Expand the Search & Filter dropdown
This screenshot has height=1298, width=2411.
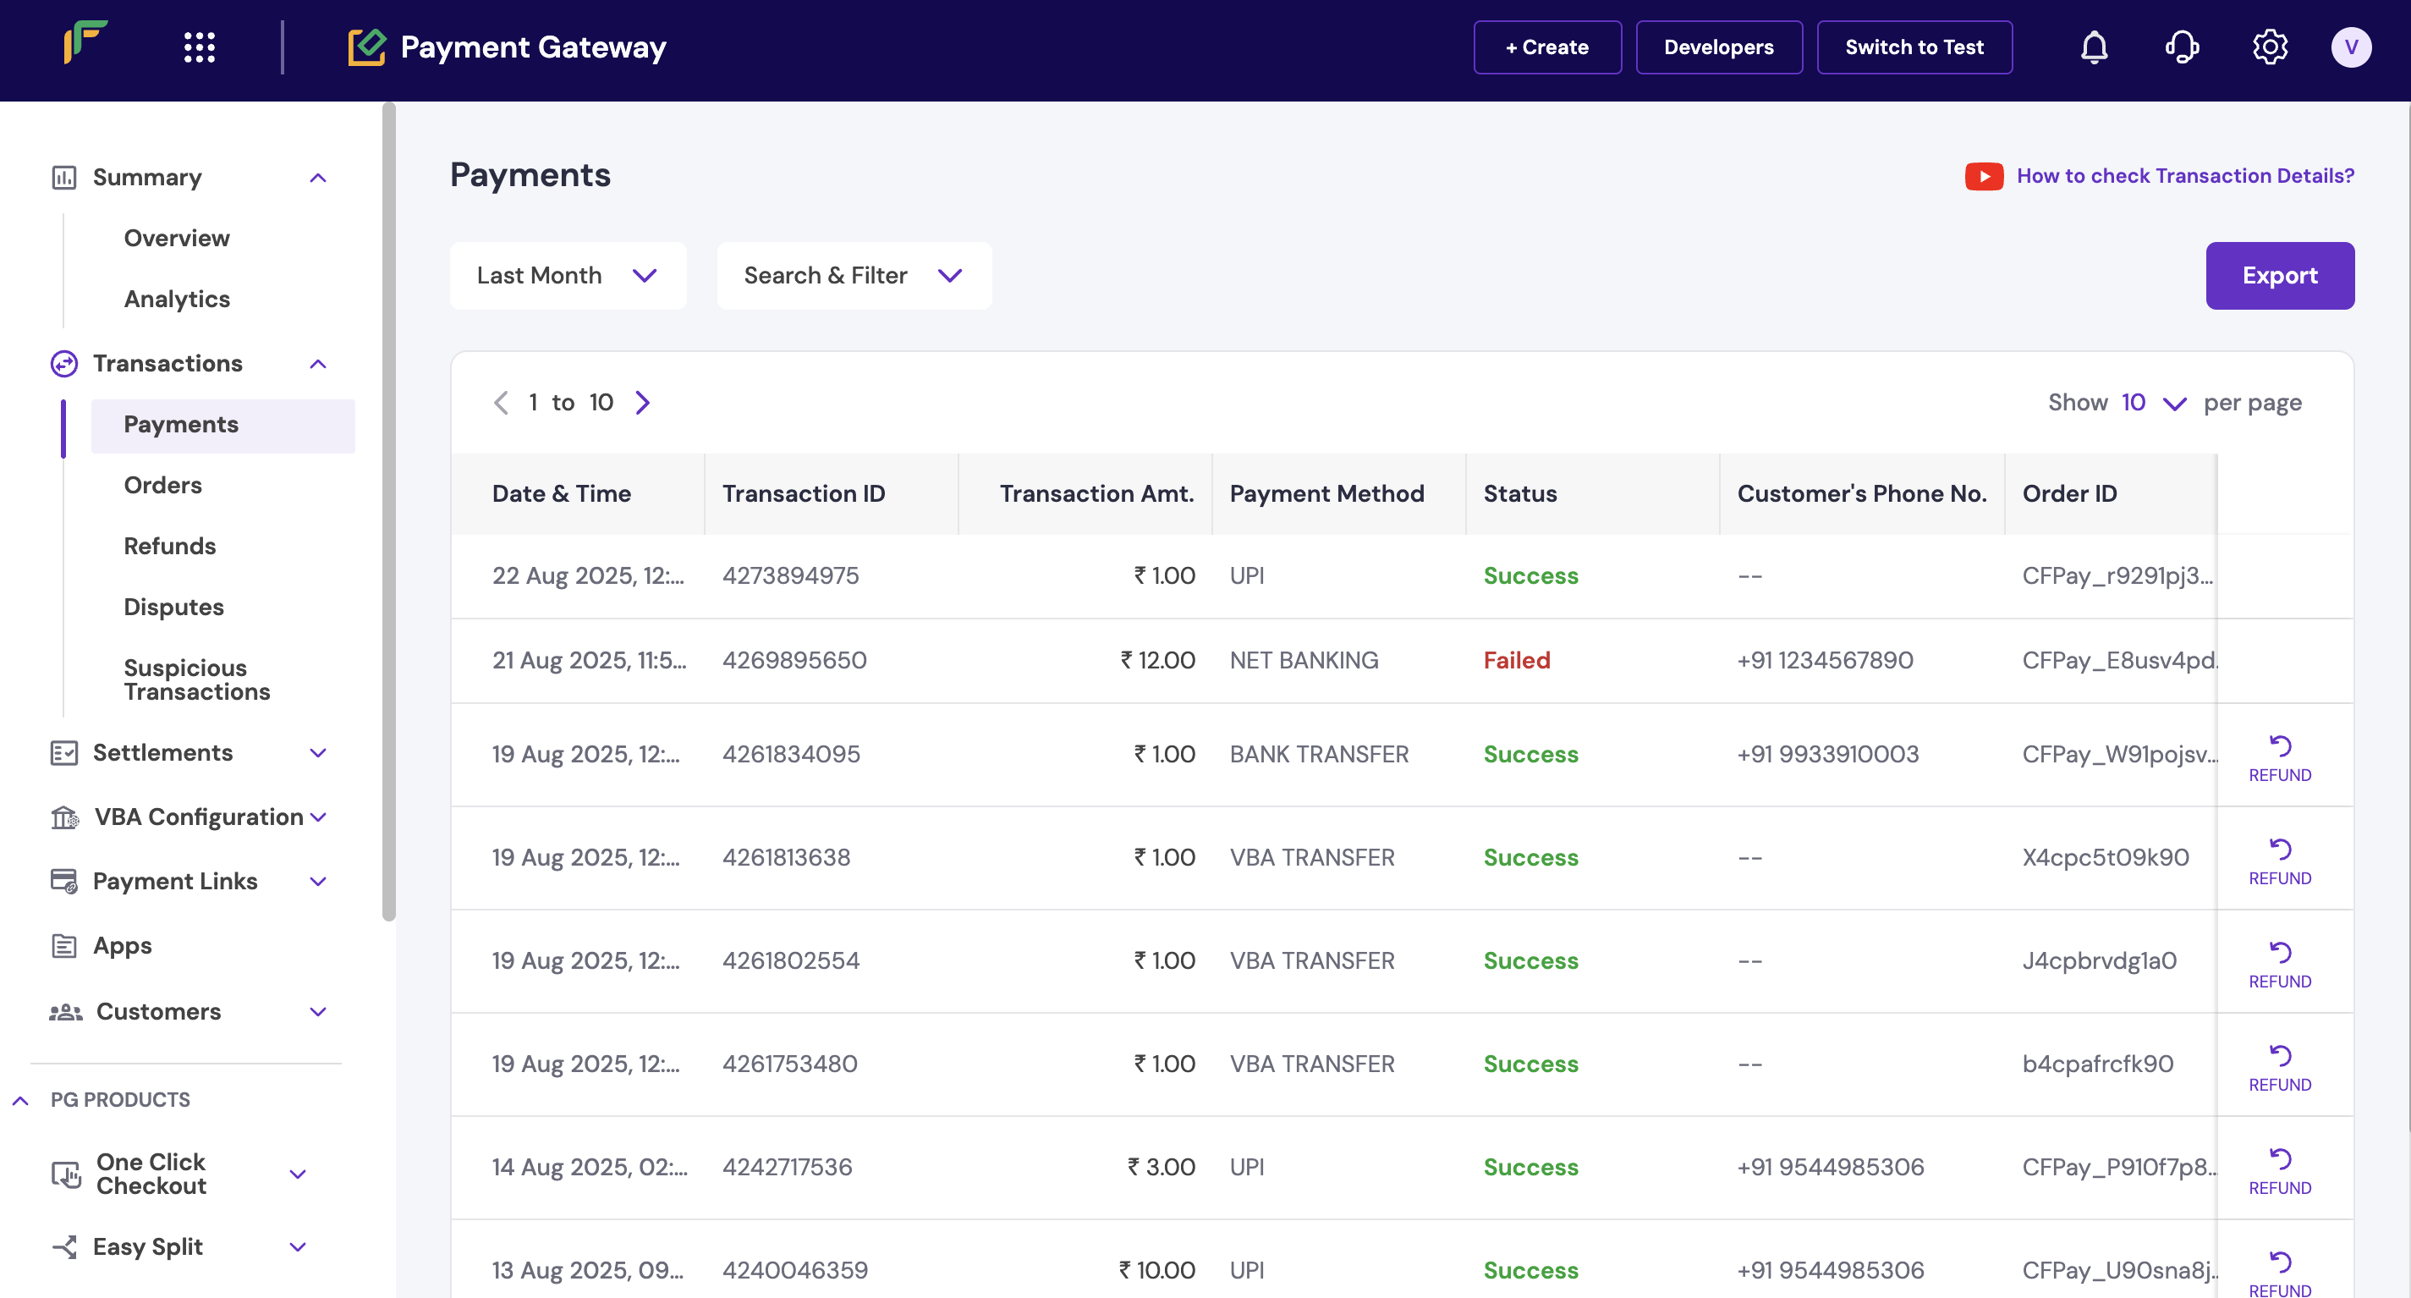click(854, 275)
